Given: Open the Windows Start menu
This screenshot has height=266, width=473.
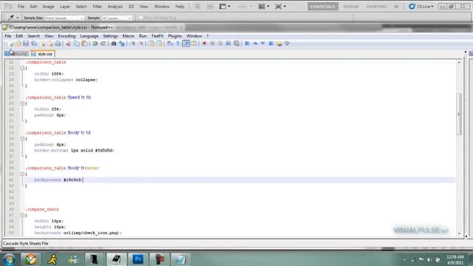Looking at the screenshot, I should pyautogui.click(x=9, y=259).
